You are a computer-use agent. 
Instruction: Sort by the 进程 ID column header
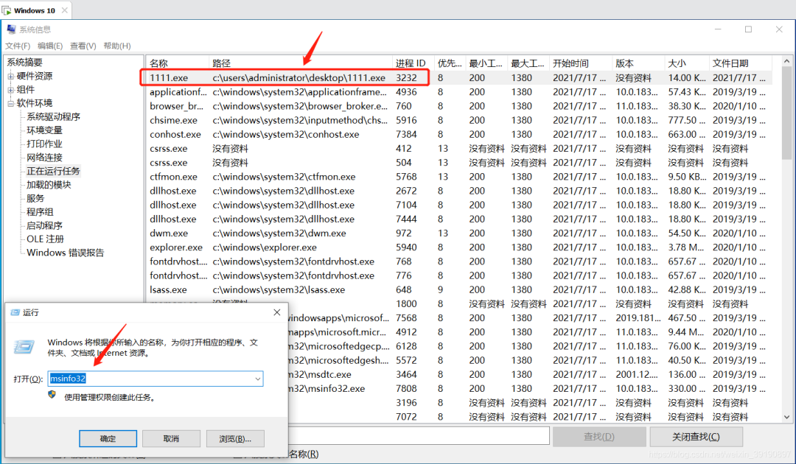click(413, 63)
